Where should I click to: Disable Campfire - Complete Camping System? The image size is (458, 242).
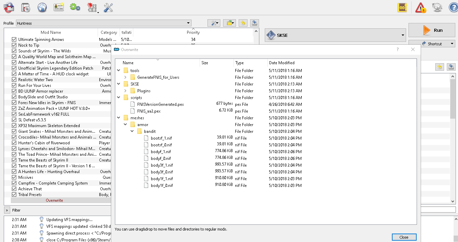[x=14, y=183]
